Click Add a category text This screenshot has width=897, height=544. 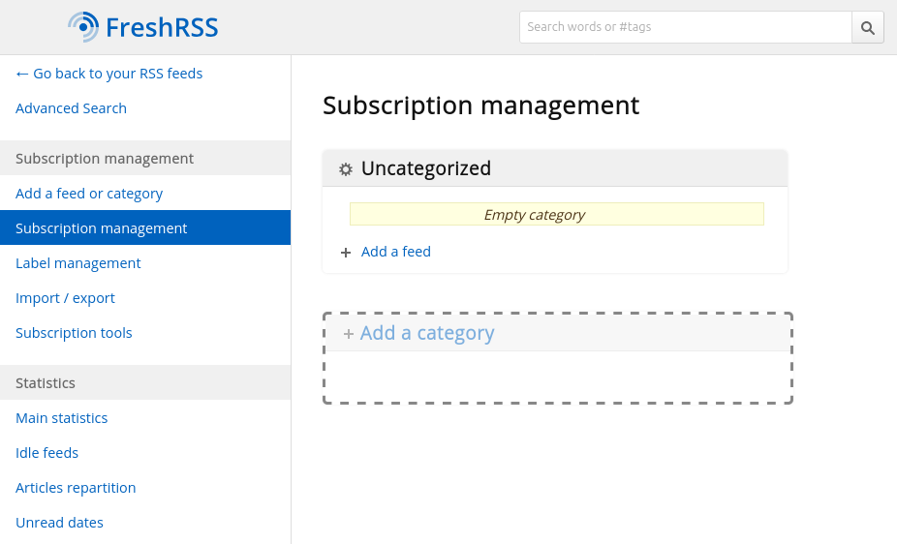pyautogui.click(x=427, y=333)
